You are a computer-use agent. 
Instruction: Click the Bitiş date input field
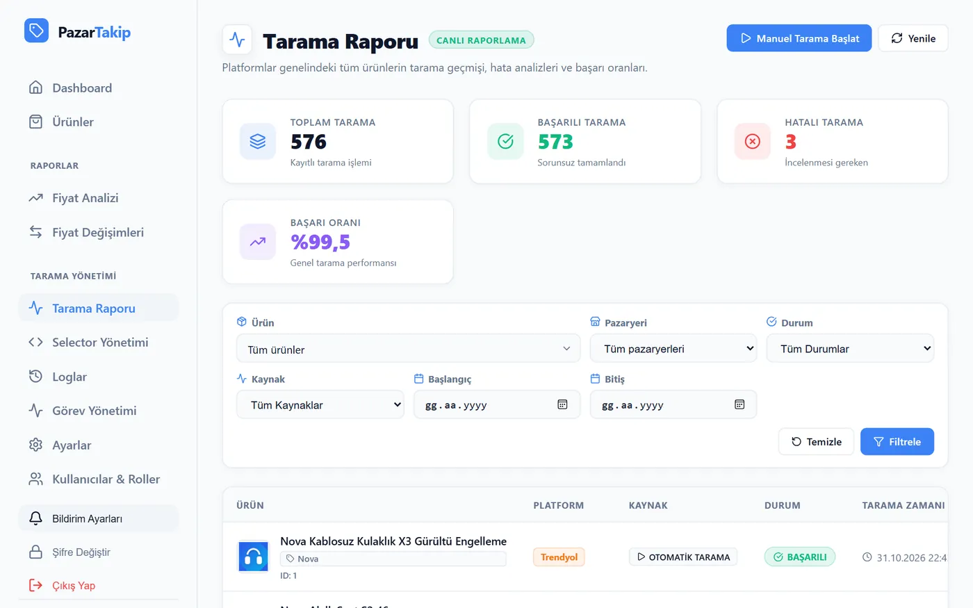(x=673, y=404)
